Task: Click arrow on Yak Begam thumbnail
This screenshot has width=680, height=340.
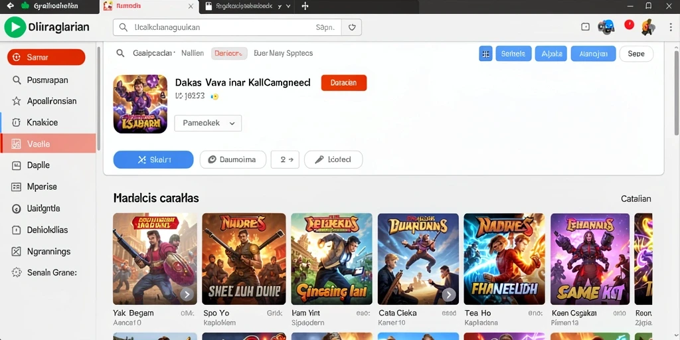Action: click(187, 295)
